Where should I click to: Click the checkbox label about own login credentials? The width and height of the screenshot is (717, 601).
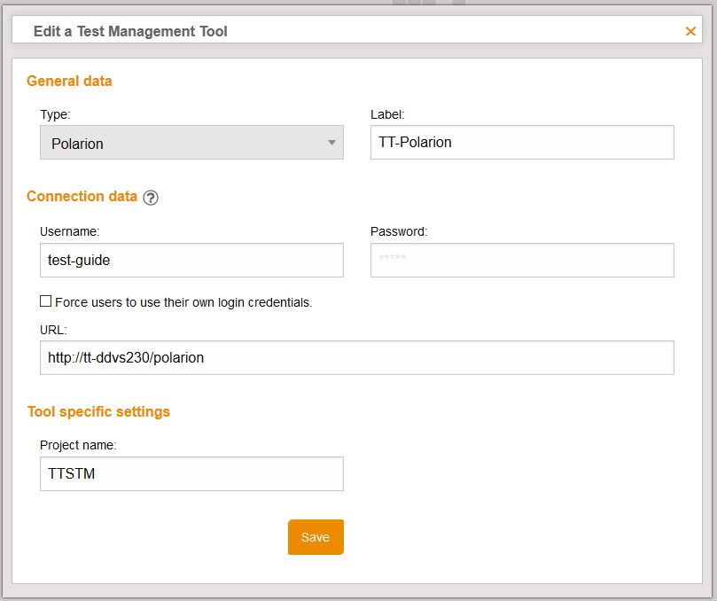point(183,302)
